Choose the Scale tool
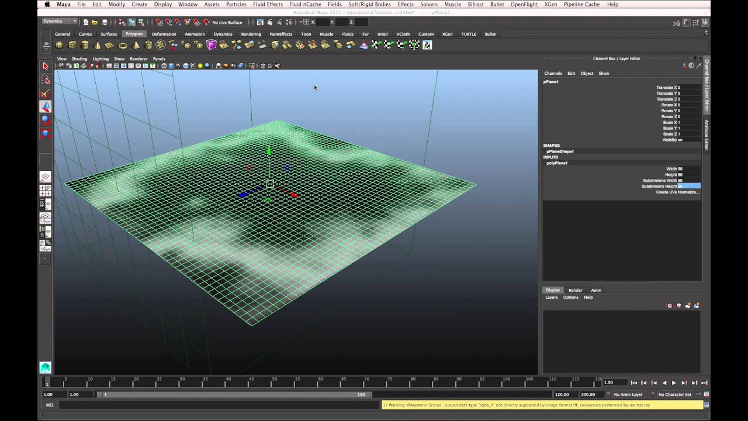This screenshot has width=748, height=421. (x=45, y=133)
